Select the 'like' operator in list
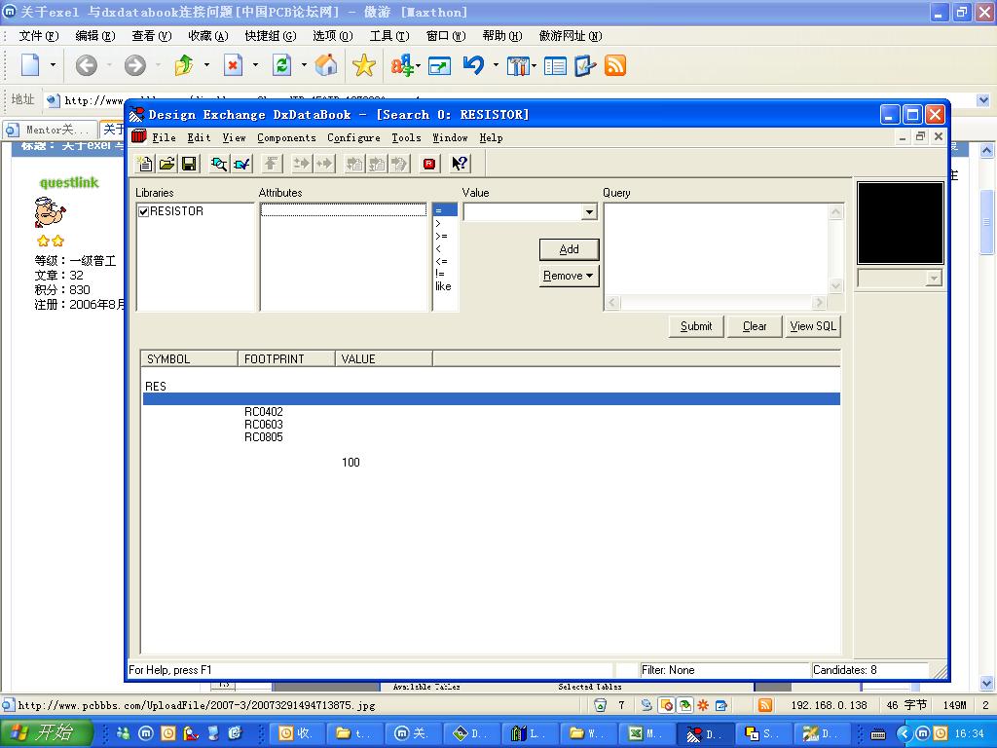The width and height of the screenshot is (997, 748). click(x=443, y=286)
